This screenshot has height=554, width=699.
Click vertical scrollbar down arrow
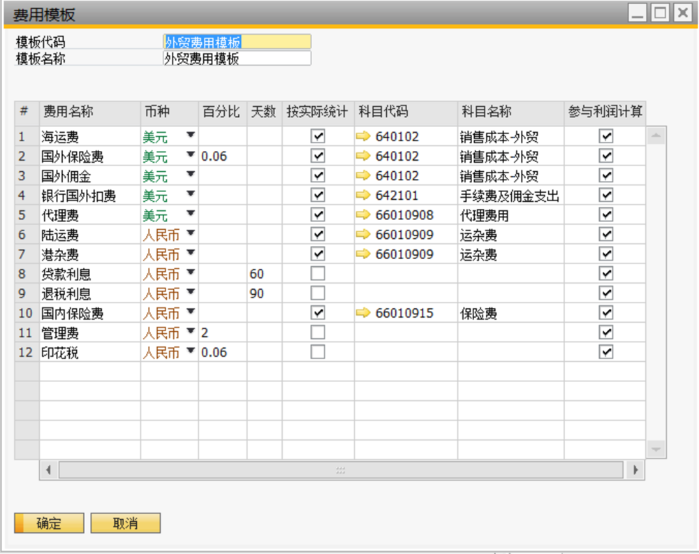click(x=656, y=449)
